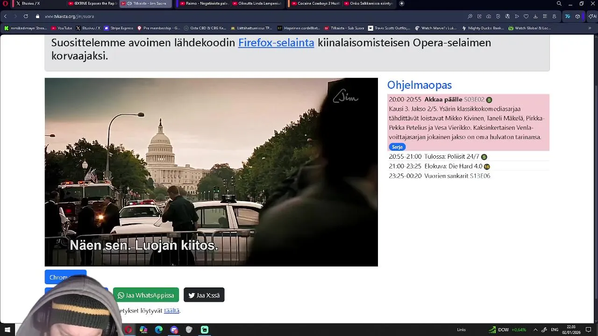This screenshot has width=598, height=336.
Task: Click the translate page globe icon
Action: [x=507, y=16]
